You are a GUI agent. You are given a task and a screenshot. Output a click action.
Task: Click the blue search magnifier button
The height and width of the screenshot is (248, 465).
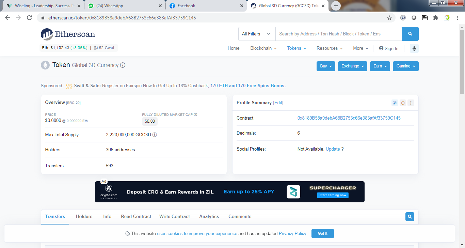[x=410, y=34]
